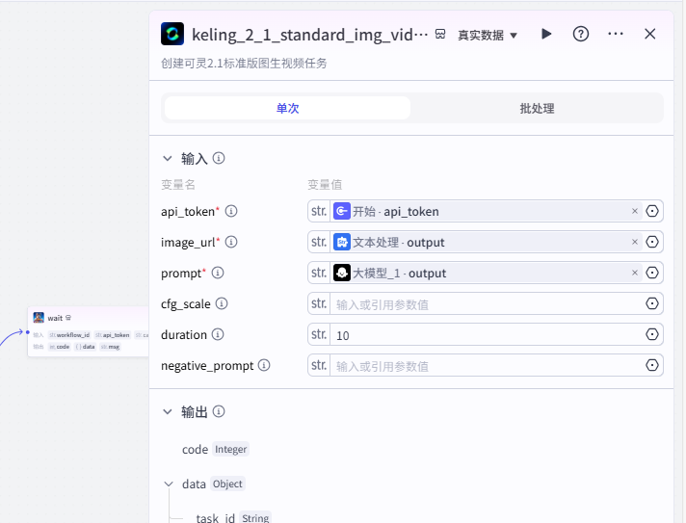Click the wait node avatar icon
The height and width of the screenshot is (523, 686).
click(x=39, y=318)
